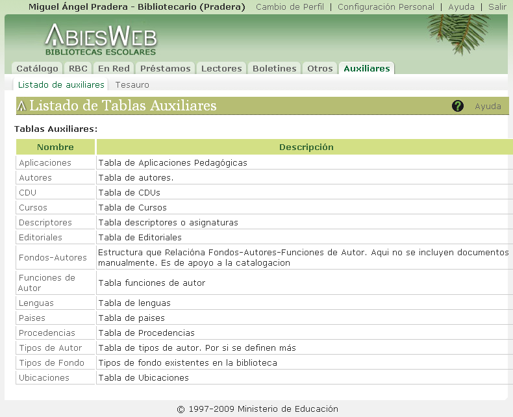The image size is (513, 417).
Task: Open the Lectores tab
Action: [x=221, y=68]
